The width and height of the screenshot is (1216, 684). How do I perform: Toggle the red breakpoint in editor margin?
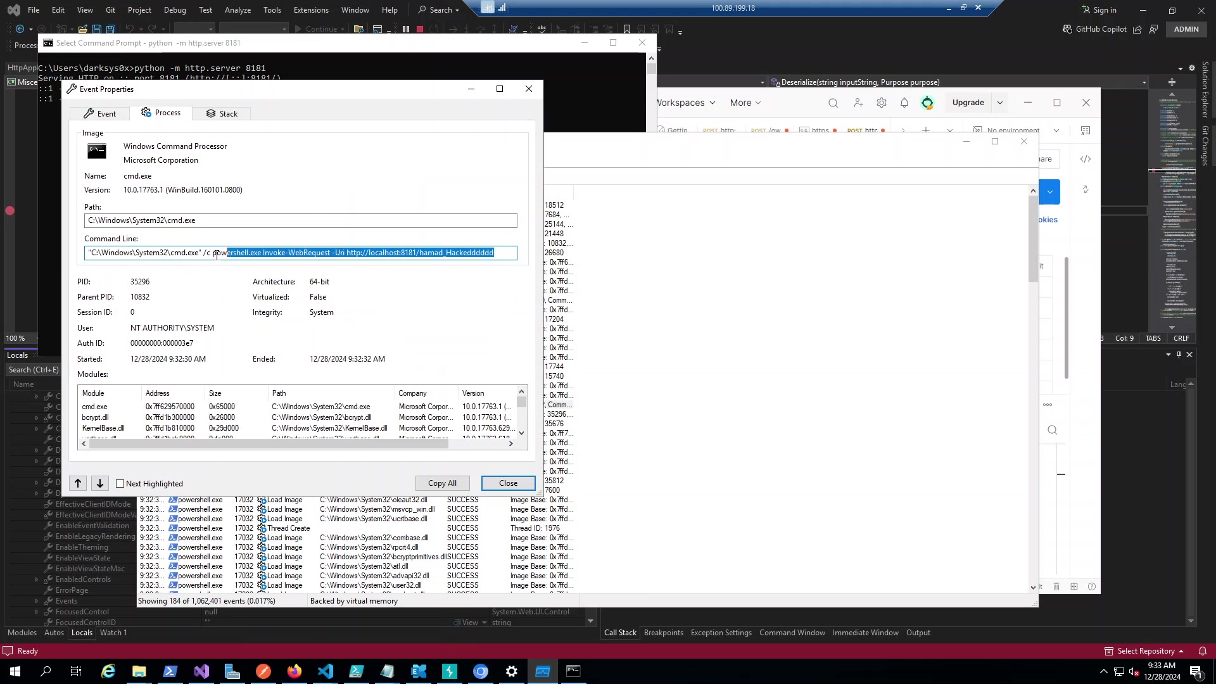coord(9,211)
